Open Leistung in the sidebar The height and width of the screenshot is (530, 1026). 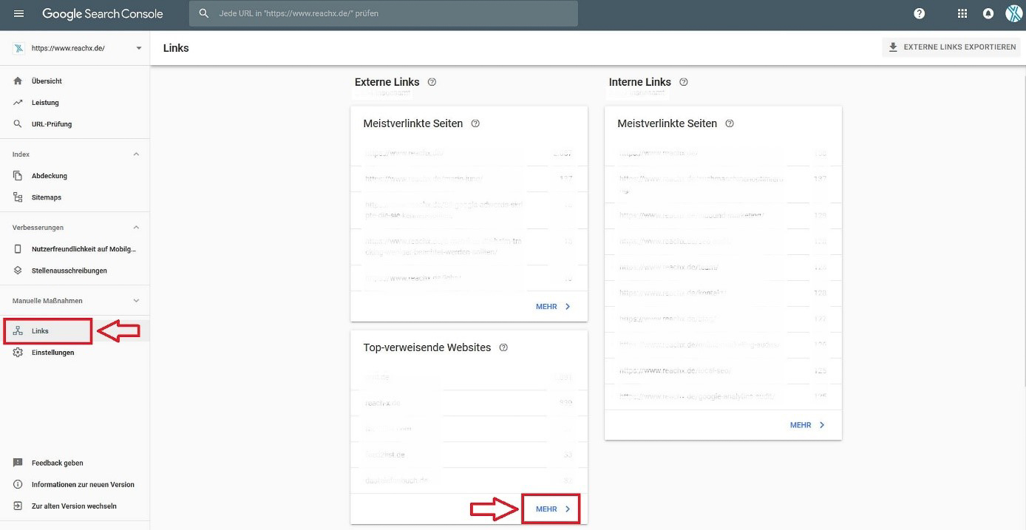(45, 103)
